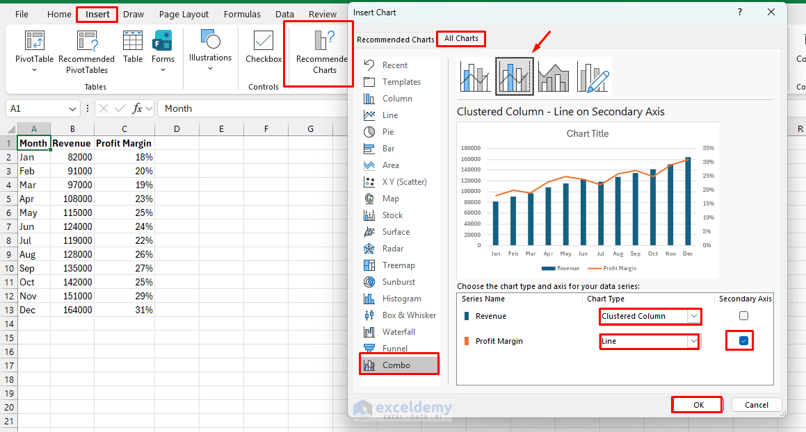
Task: Select cell with 31% profit margin
Action: (124, 310)
